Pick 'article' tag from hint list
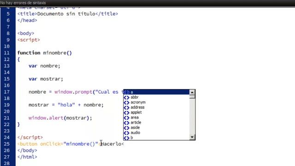This screenshot has width=295, height=166. click(156, 123)
